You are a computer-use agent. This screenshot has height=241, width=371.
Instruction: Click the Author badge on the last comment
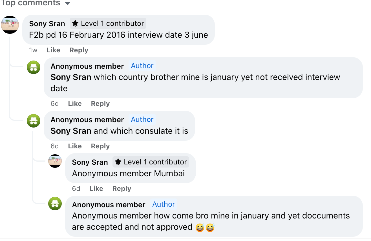(x=164, y=204)
